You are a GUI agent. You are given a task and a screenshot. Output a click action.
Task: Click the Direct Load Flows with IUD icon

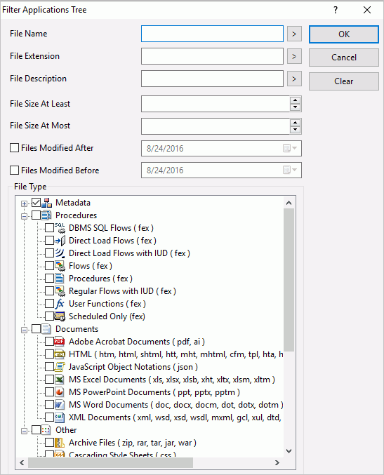pyautogui.click(x=60, y=253)
